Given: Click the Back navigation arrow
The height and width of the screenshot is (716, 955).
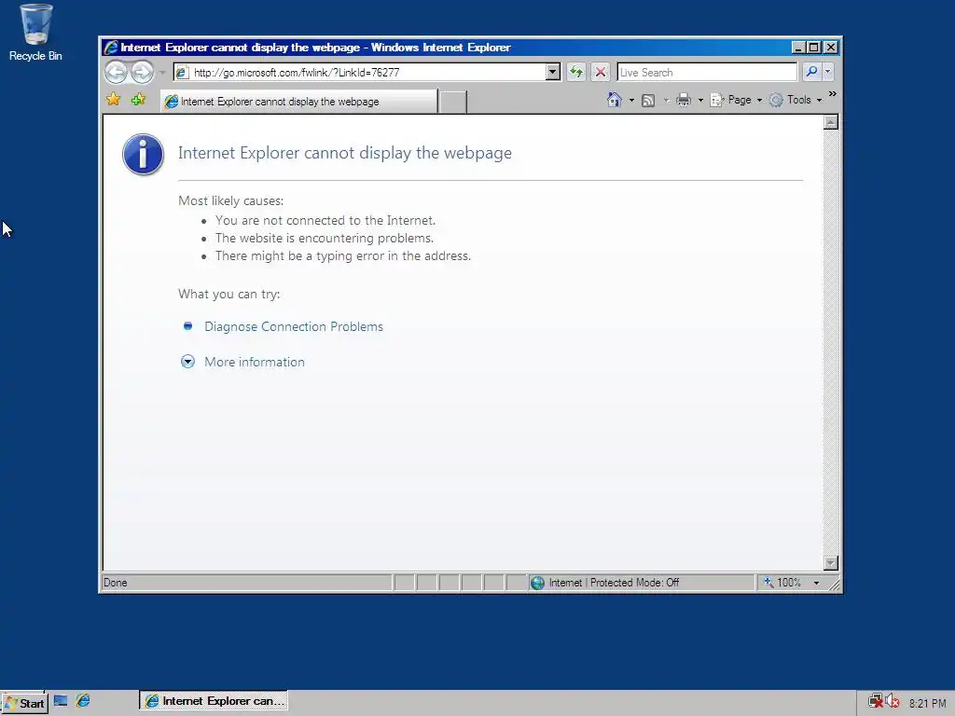Looking at the screenshot, I should coord(116,73).
